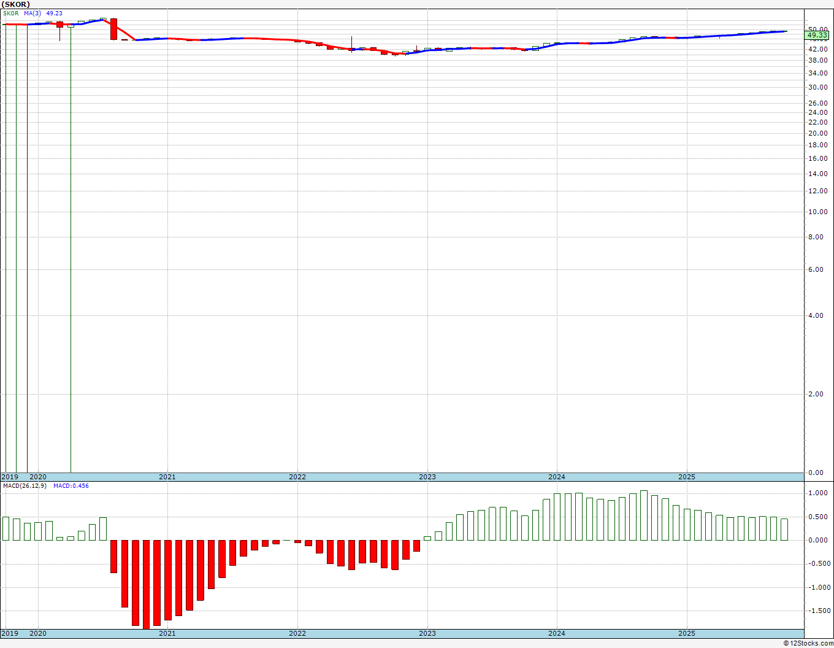The height and width of the screenshot is (648, 834).
Task: Click 2021 on the price chart time axis
Action: click(x=167, y=477)
